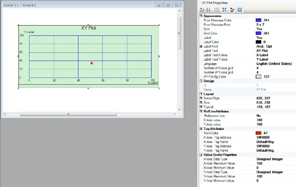296x187 pixels.
Task: Expand the TopLeft property
Action: (201, 107)
